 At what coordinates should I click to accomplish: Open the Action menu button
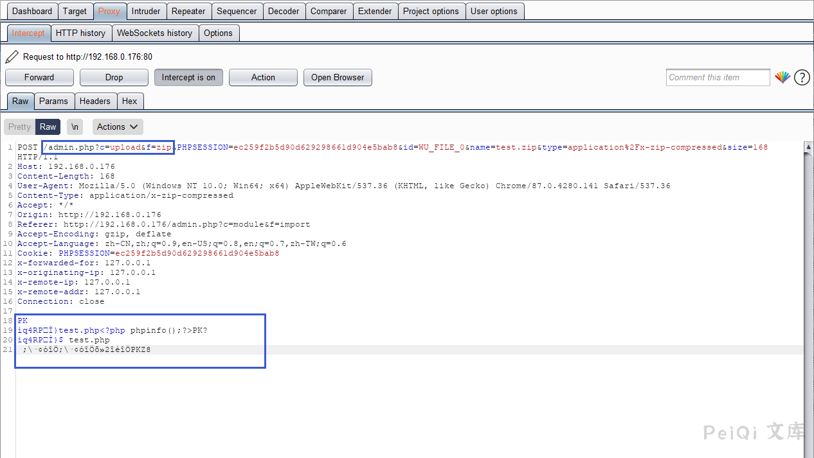(x=263, y=78)
